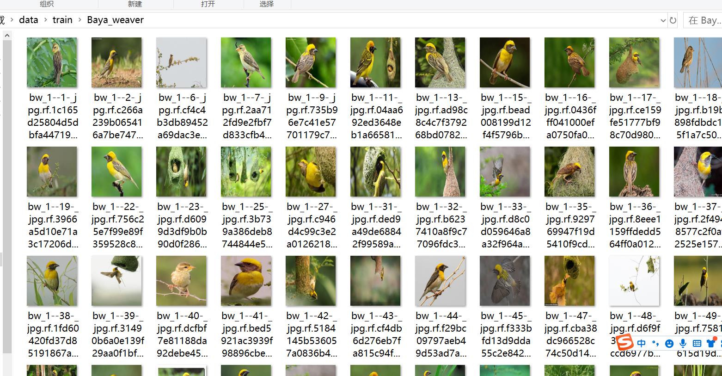Select the bw_1--16-_jpg image thumbnail
722x376 pixels.
569,62
